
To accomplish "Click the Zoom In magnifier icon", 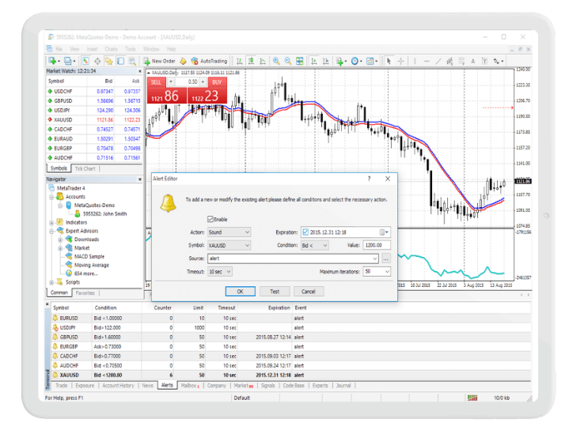I will click(x=276, y=61).
